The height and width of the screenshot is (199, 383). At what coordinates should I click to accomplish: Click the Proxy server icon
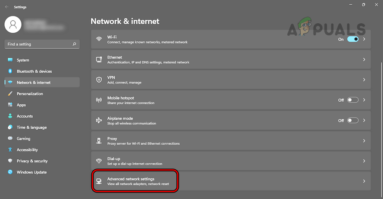pos(99,140)
